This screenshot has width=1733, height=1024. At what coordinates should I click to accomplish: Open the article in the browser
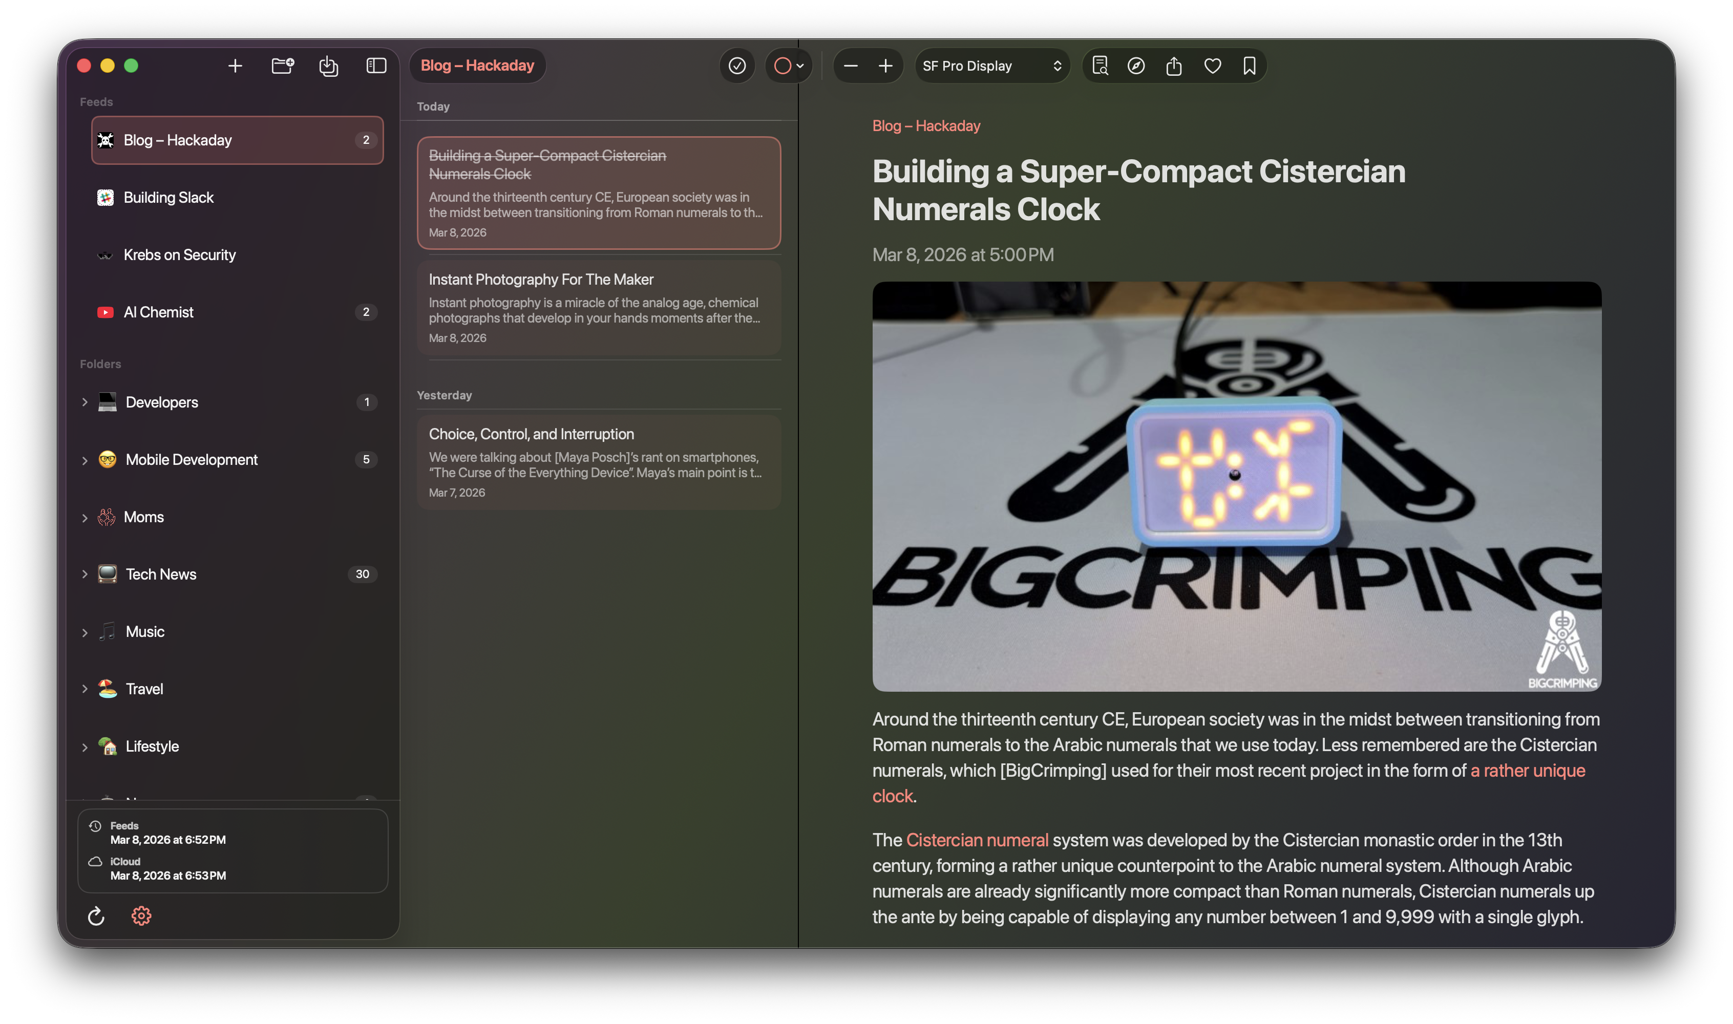1135,66
